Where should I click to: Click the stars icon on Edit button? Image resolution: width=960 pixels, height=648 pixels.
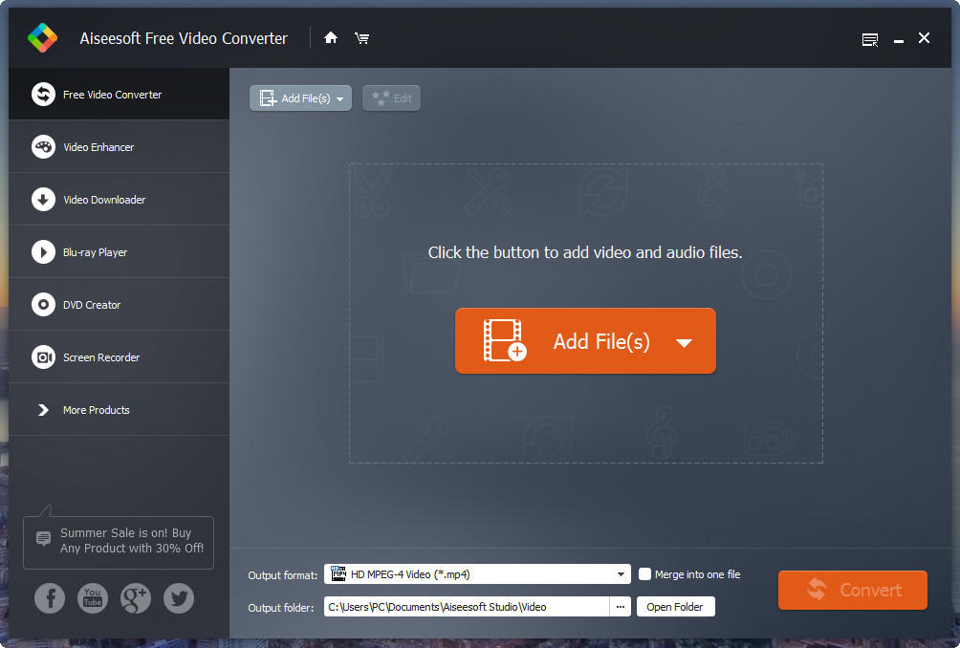[381, 97]
